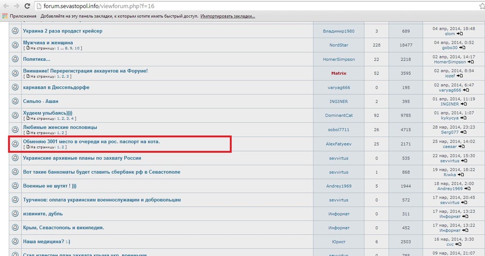Open topic Турчинов: оплата украинским военнослужащим
Viewport: 485px width, 256px height.
coord(102,200)
